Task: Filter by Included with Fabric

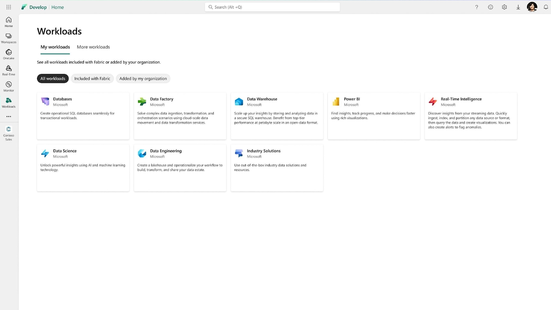Action: (92, 78)
